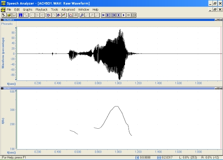Screen dimensions: 223x160
Task: Close the ACHSO1.WAV document window
Action: pos(220,10)
